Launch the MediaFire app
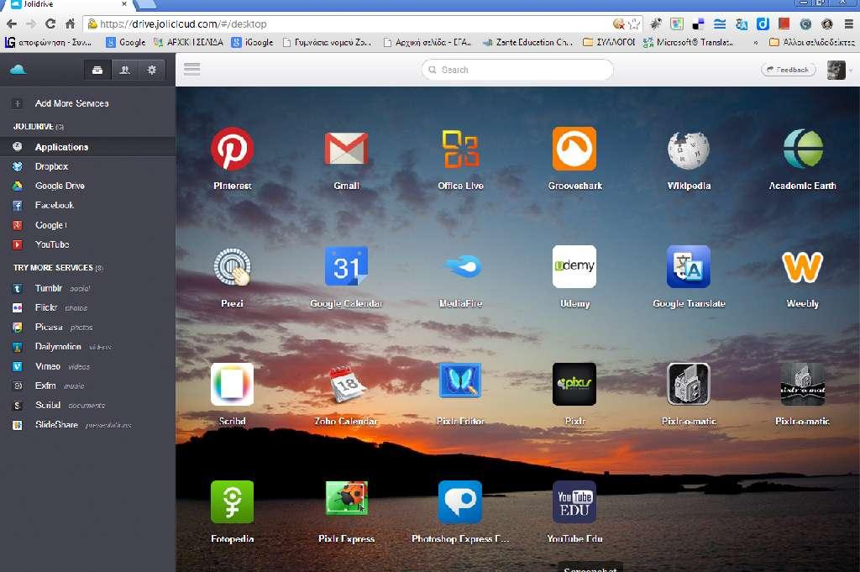Image resolution: width=860 pixels, height=572 pixels. (x=464, y=266)
